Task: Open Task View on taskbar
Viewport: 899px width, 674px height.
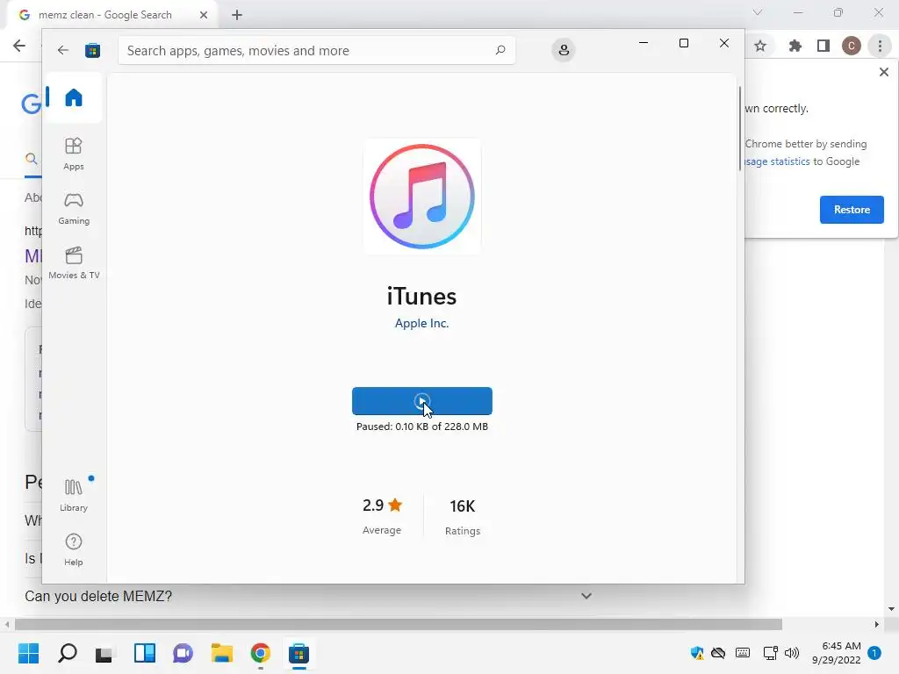Action: pos(104,653)
